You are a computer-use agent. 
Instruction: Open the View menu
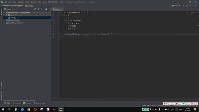(14, 2)
